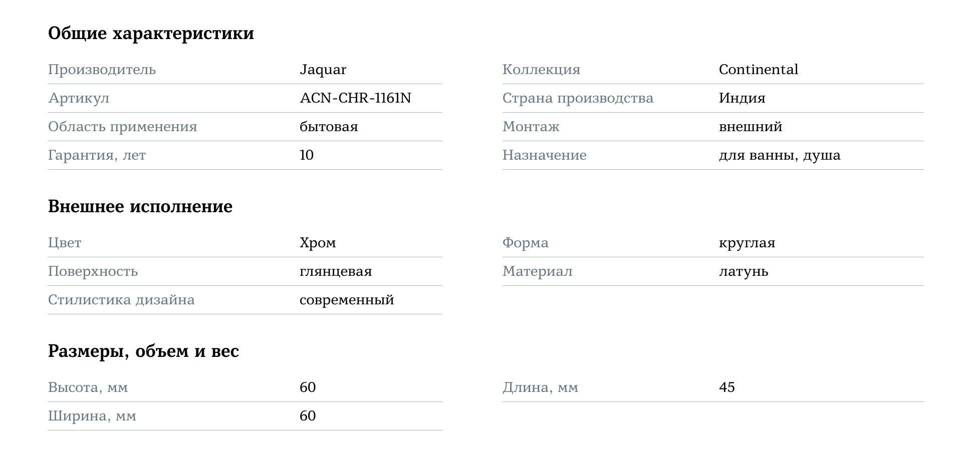Viewport: 962px width, 452px height.
Task: Click the collection value "Continental"
Action: [758, 70]
